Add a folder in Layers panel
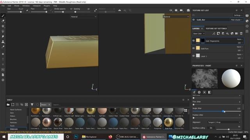 237,33
